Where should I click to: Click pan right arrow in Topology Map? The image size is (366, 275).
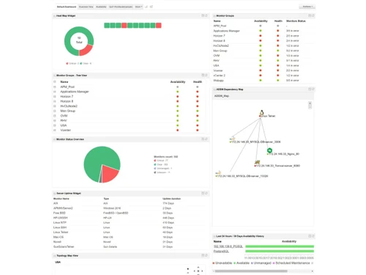point(202,271)
